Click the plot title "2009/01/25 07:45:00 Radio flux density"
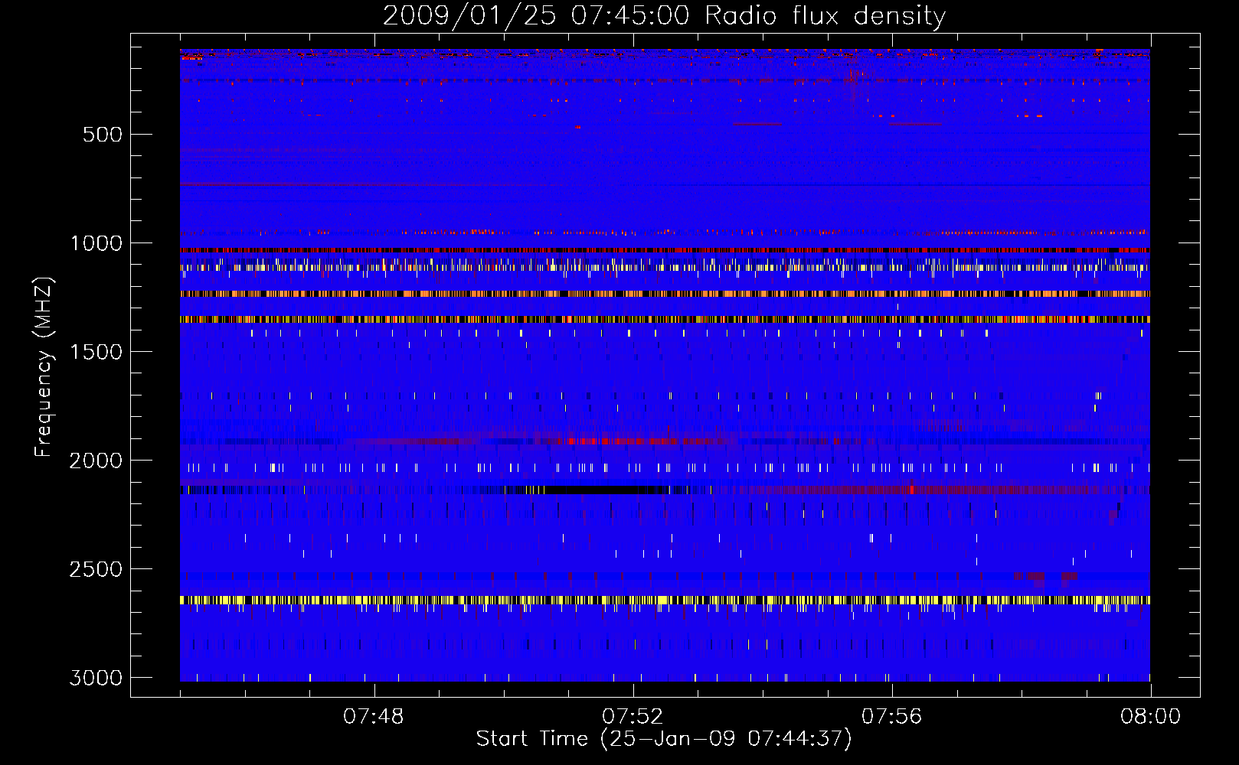 664,15
